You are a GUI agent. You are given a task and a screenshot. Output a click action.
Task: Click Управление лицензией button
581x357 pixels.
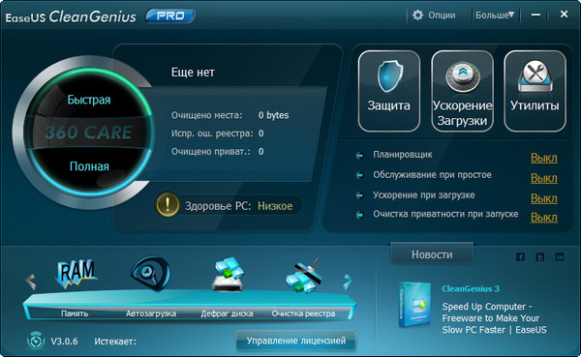pos(296,341)
